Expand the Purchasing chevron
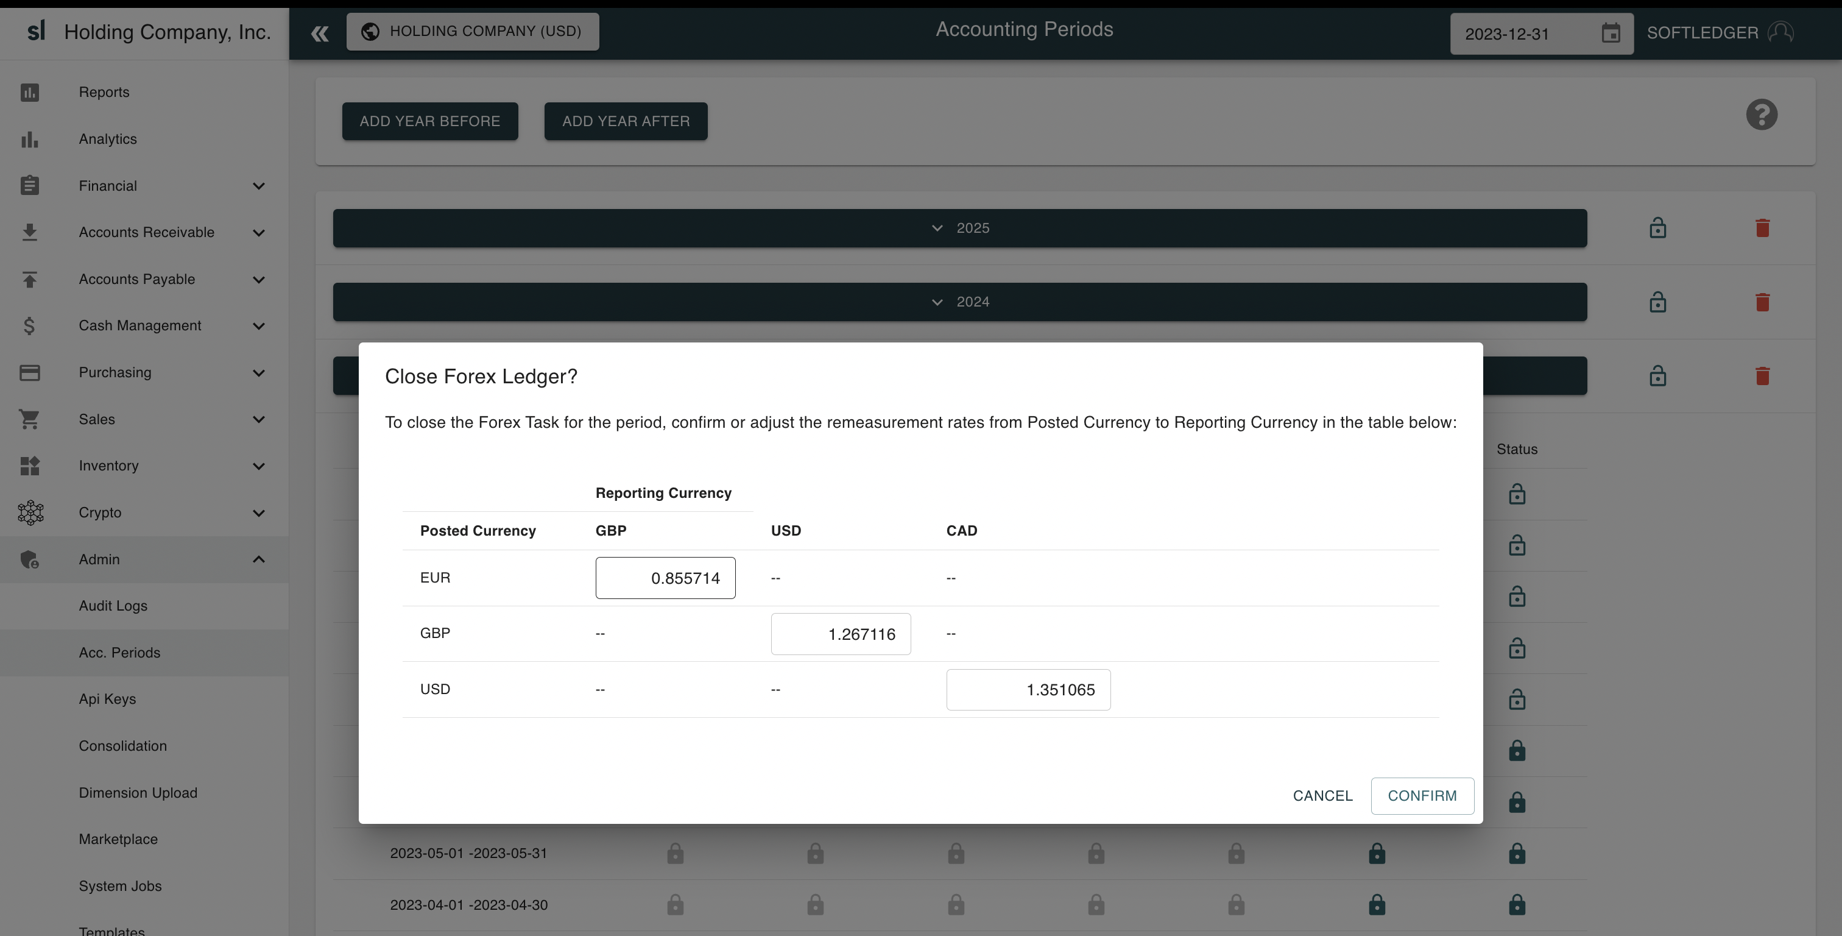The image size is (1842, 936). pyautogui.click(x=259, y=373)
